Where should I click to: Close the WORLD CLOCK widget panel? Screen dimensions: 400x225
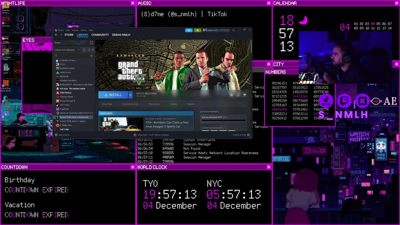(269, 167)
